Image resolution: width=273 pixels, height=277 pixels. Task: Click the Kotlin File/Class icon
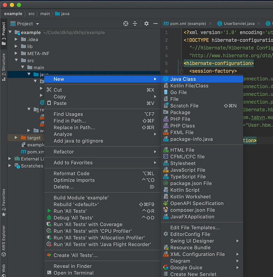(x=166, y=86)
